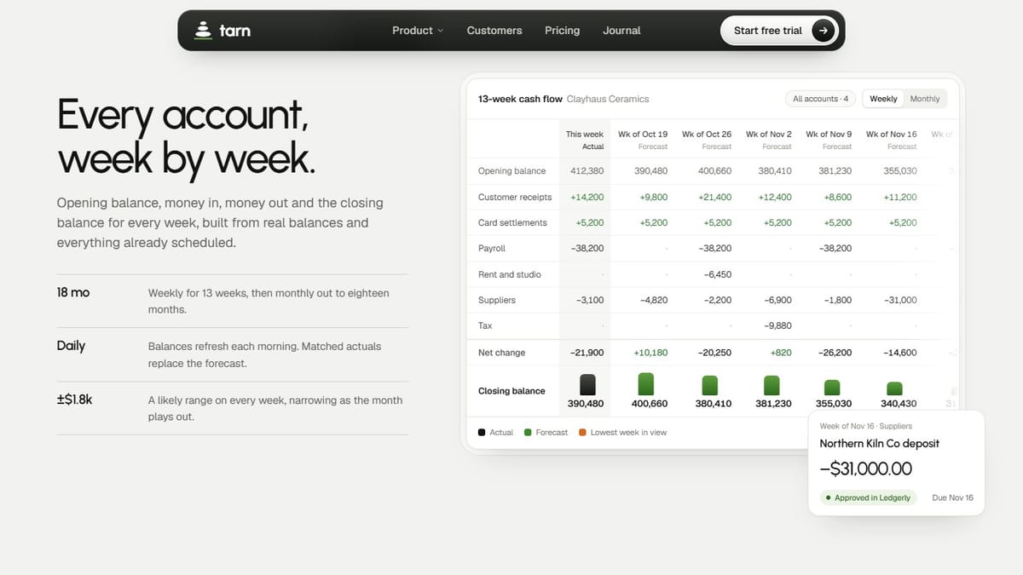Screen dimensions: 1023x575
Task: Click the 18 mo feature label
Action: (x=73, y=292)
